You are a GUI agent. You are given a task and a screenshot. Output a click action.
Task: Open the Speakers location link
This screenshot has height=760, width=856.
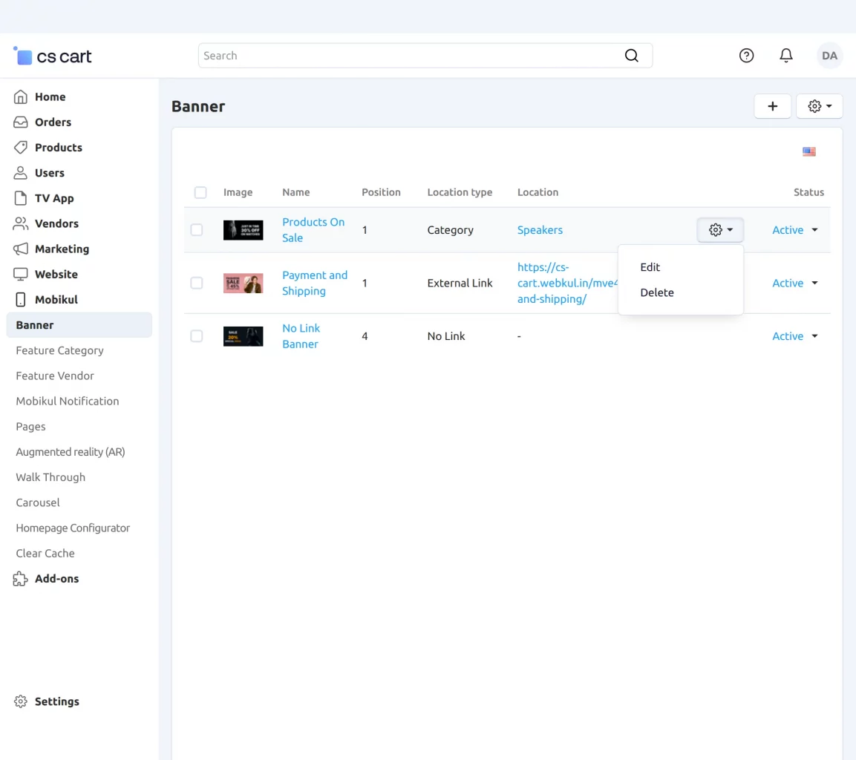pyautogui.click(x=540, y=230)
